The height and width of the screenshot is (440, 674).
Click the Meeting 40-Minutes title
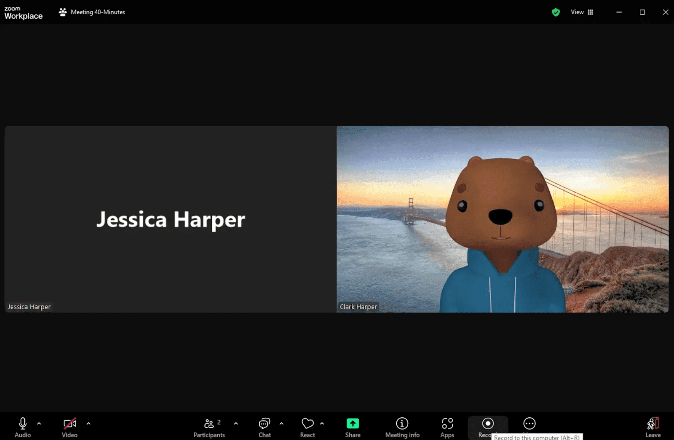[x=98, y=12]
